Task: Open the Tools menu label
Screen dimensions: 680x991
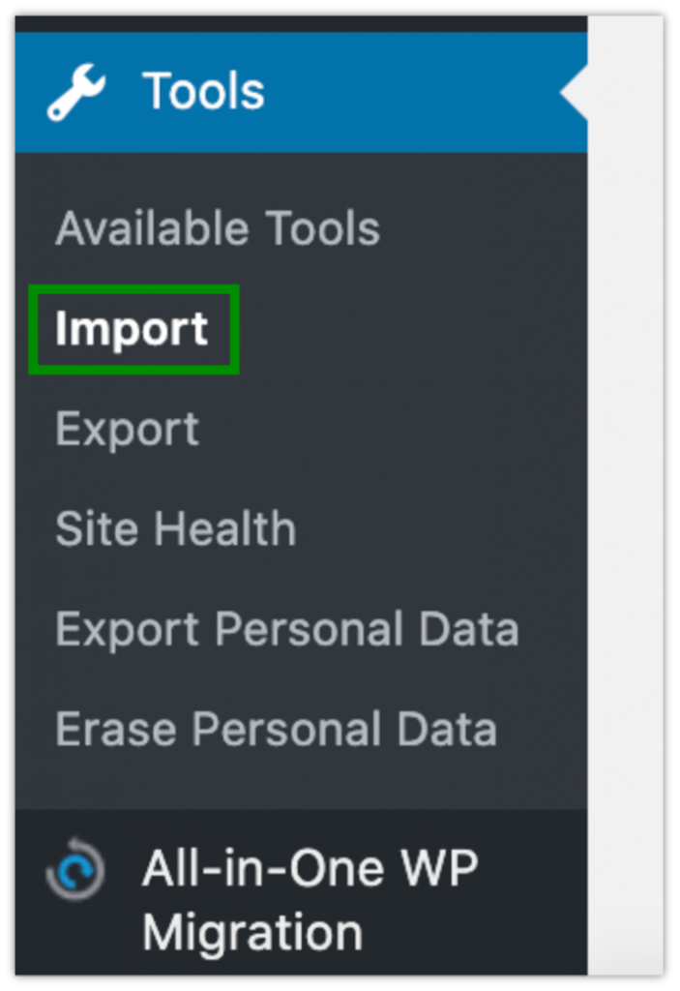Action: [x=203, y=93]
